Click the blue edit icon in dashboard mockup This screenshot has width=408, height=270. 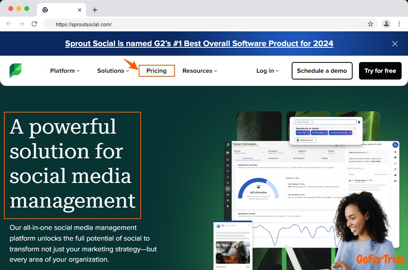395,145
